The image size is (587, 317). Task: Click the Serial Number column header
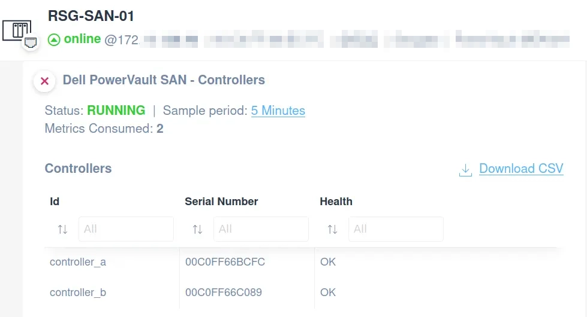[221, 202]
